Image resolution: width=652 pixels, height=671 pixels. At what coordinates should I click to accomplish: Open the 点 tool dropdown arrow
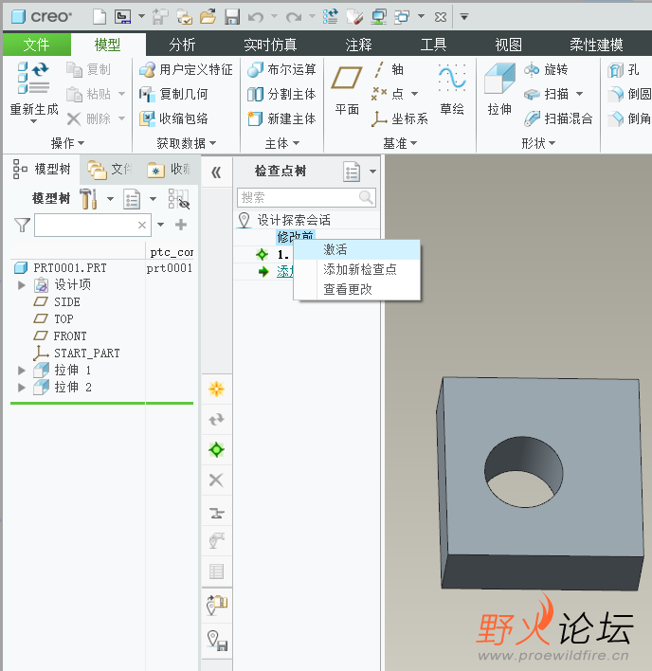click(x=414, y=94)
